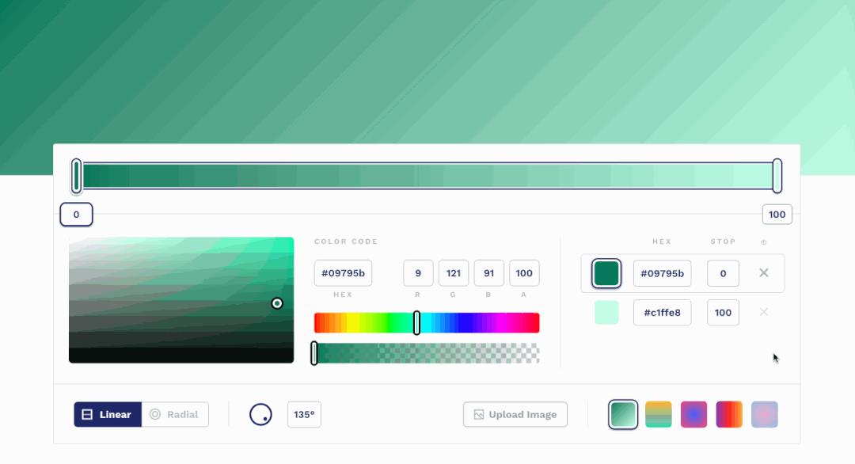The height and width of the screenshot is (464, 855).
Task: Switch to Radial gradient type
Action: [175, 414]
